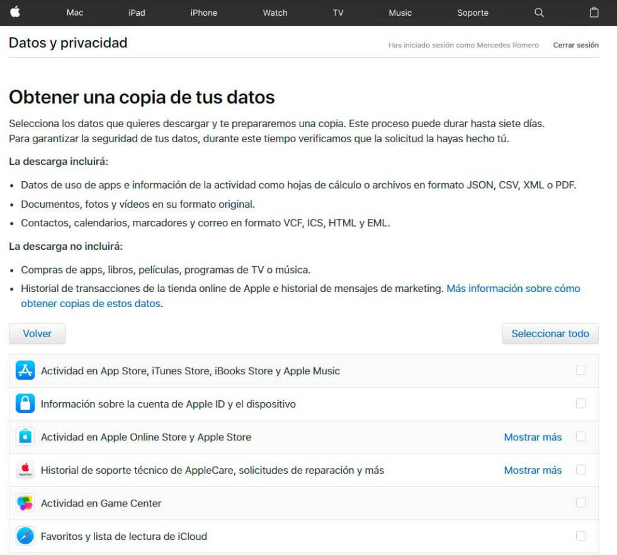
Task: Select Información sobre la cuenta de Apple ID label
Action: point(168,404)
